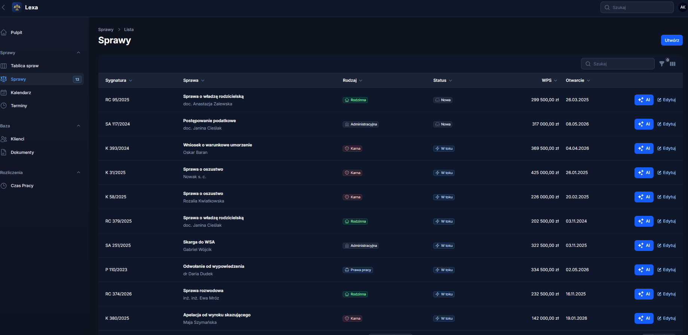Open case Sprawa rozwodowa
The height and width of the screenshot is (335, 688).
[203, 291]
